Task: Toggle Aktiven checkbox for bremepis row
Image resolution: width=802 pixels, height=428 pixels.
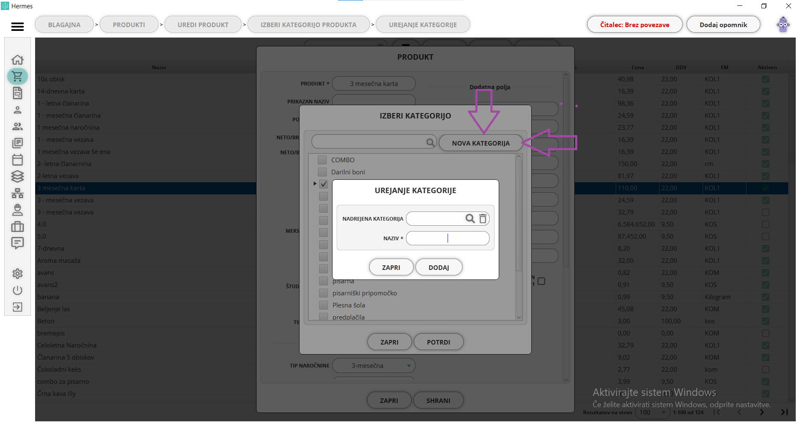Action: click(766, 333)
